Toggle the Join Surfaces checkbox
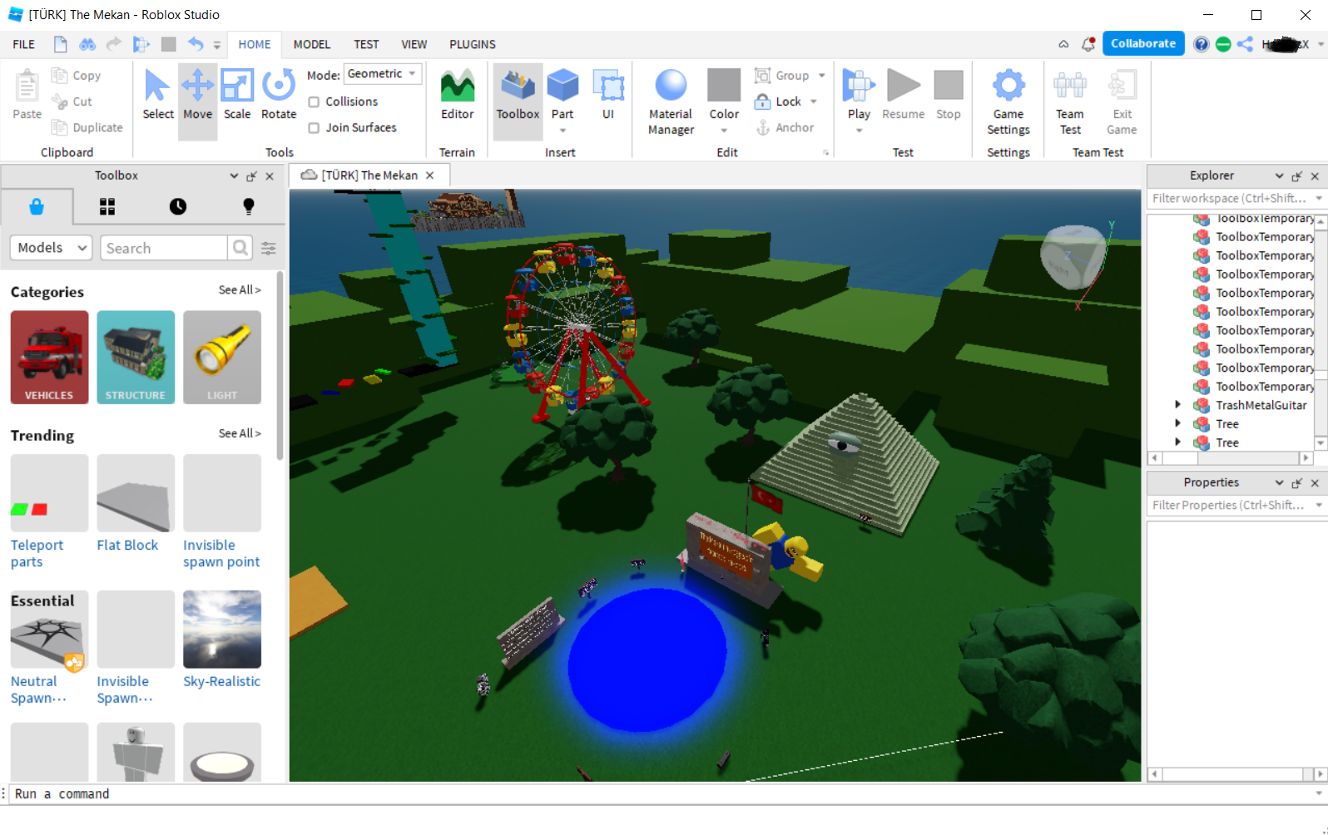The height and width of the screenshot is (835, 1328). [315, 128]
